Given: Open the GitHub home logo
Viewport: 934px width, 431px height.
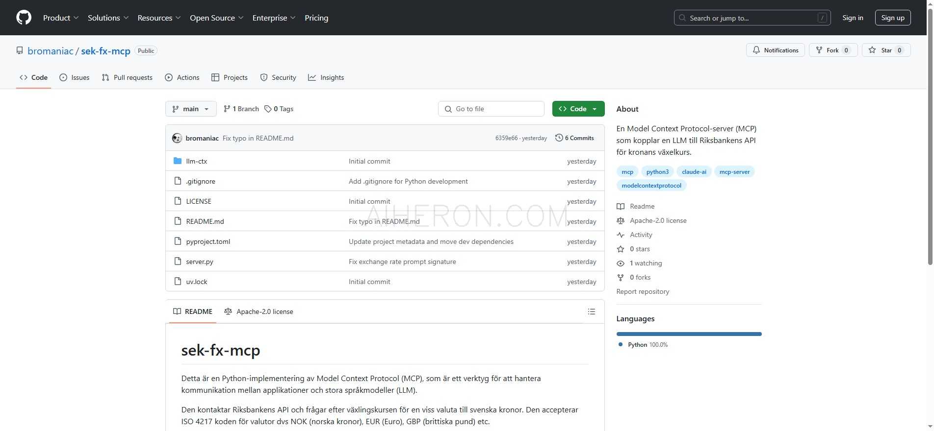Looking at the screenshot, I should pyautogui.click(x=24, y=18).
